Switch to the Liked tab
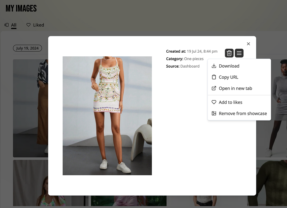Image resolution: width=287 pixels, height=208 pixels. click(x=35, y=25)
